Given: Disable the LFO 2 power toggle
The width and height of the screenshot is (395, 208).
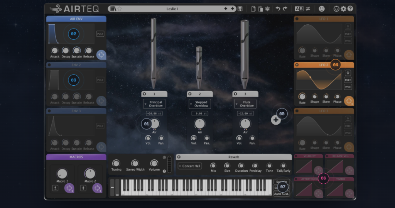Looking at the screenshot, I should [x=297, y=65].
